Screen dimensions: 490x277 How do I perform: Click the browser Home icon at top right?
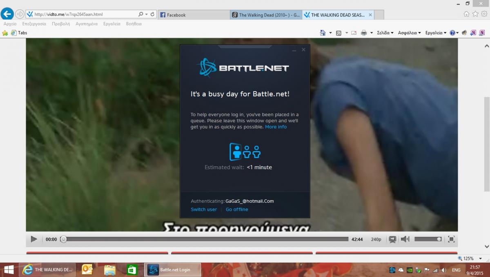point(467,14)
